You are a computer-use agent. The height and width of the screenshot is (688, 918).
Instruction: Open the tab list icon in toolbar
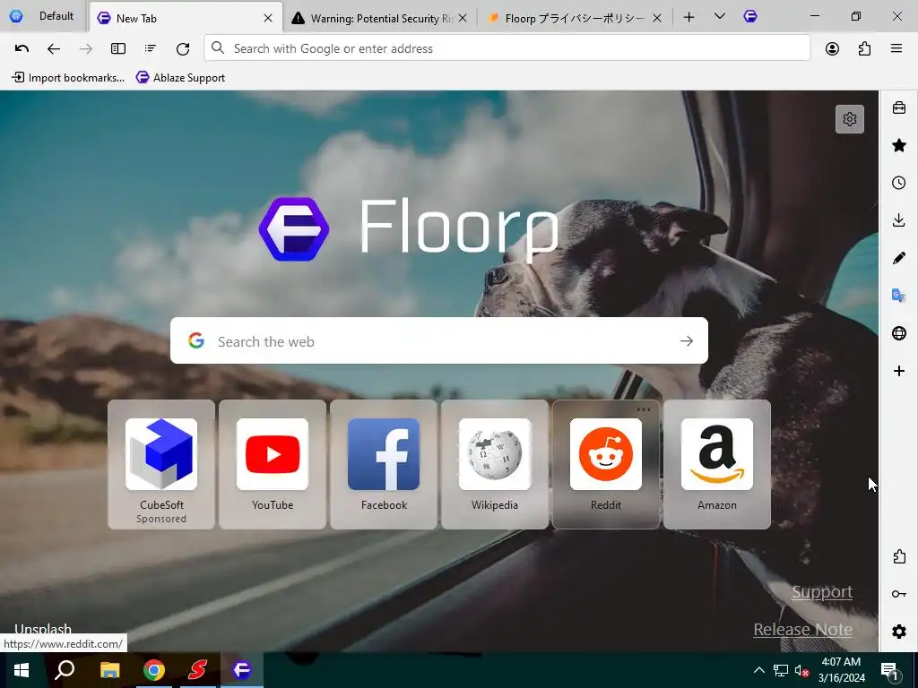pyautogui.click(x=151, y=48)
